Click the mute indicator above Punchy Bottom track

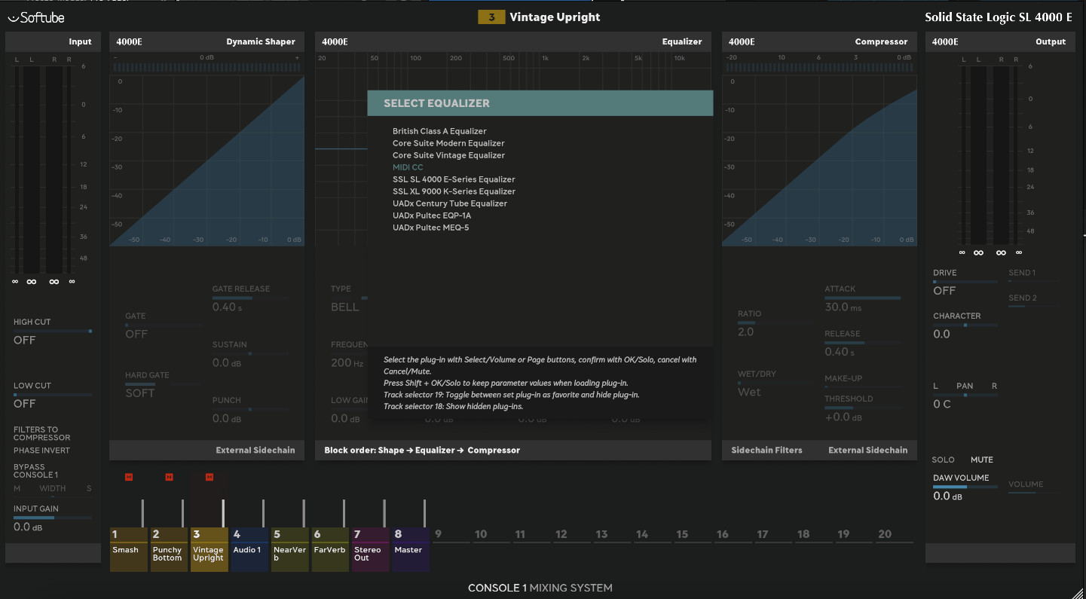click(169, 476)
